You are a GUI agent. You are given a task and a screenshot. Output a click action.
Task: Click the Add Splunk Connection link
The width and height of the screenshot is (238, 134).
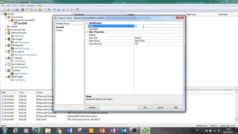coord(26,55)
